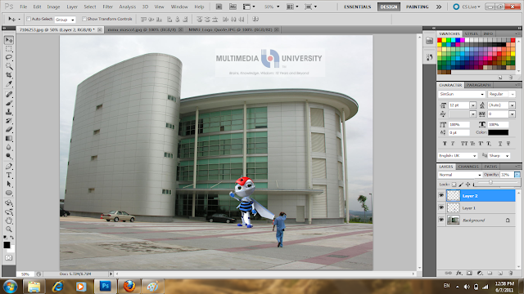
Task: Enable Show Transform Controls checkbox
Action: tap(84, 19)
